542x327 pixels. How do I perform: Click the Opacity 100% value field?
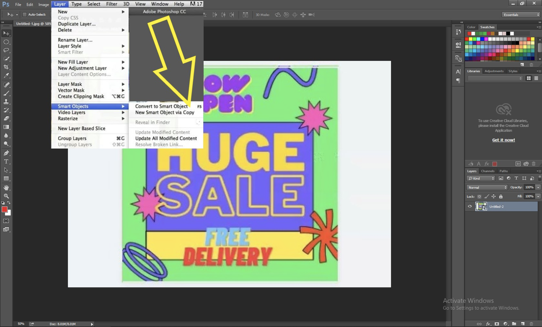[x=529, y=187]
